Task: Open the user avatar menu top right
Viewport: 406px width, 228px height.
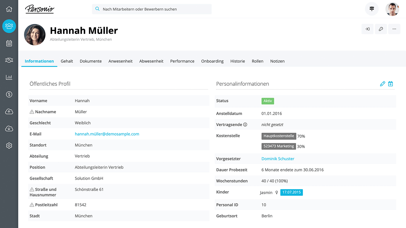Action: (392, 9)
